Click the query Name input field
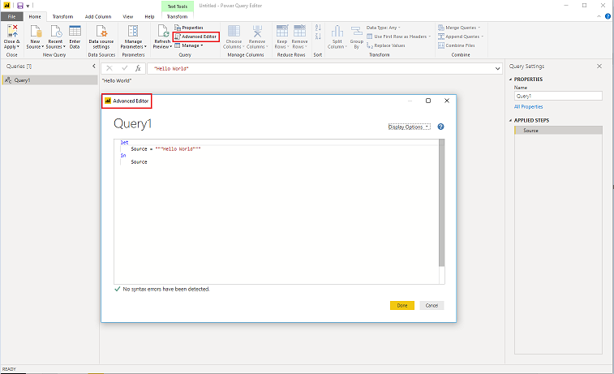The height and width of the screenshot is (374, 614). [x=557, y=96]
